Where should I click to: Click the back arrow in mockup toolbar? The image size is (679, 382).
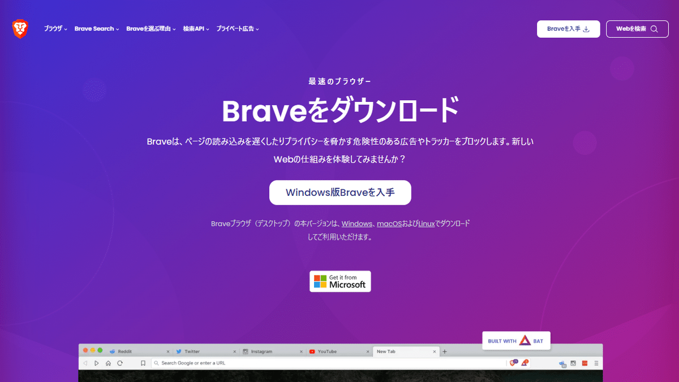[85, 363]
